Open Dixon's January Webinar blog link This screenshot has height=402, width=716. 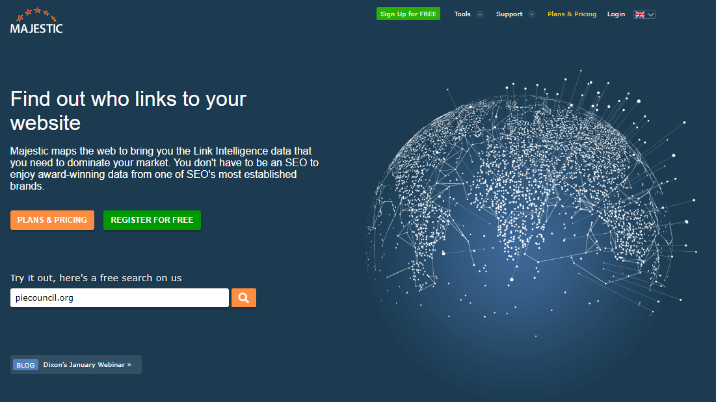(x=87, y=365)
